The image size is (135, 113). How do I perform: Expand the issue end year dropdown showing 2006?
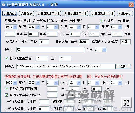[x=38, y=83]
